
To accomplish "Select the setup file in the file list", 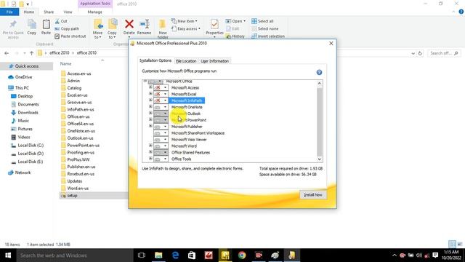I will 72,196.
